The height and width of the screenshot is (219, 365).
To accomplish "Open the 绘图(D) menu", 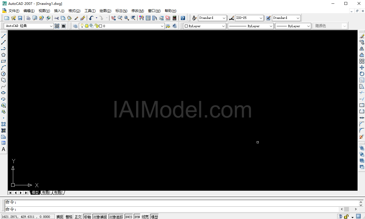I will pos(105,11).
